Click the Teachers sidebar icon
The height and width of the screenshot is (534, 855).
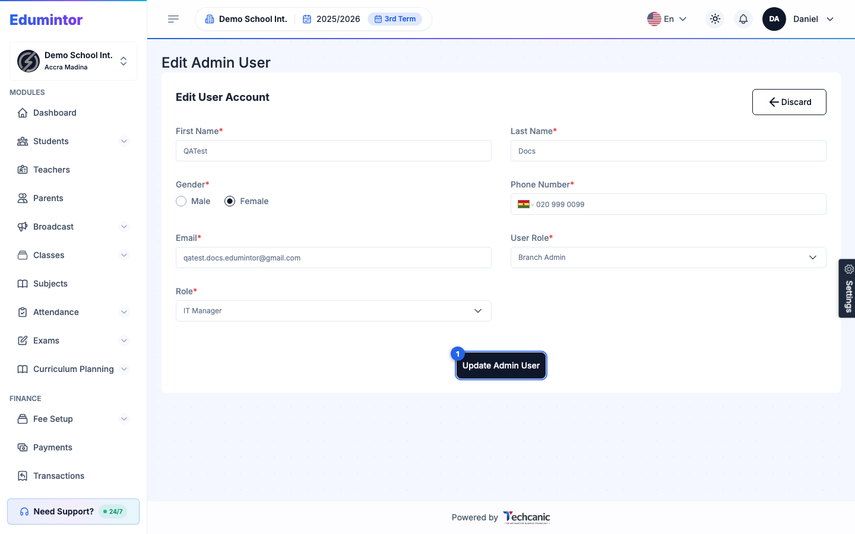[x=23, y=170]
